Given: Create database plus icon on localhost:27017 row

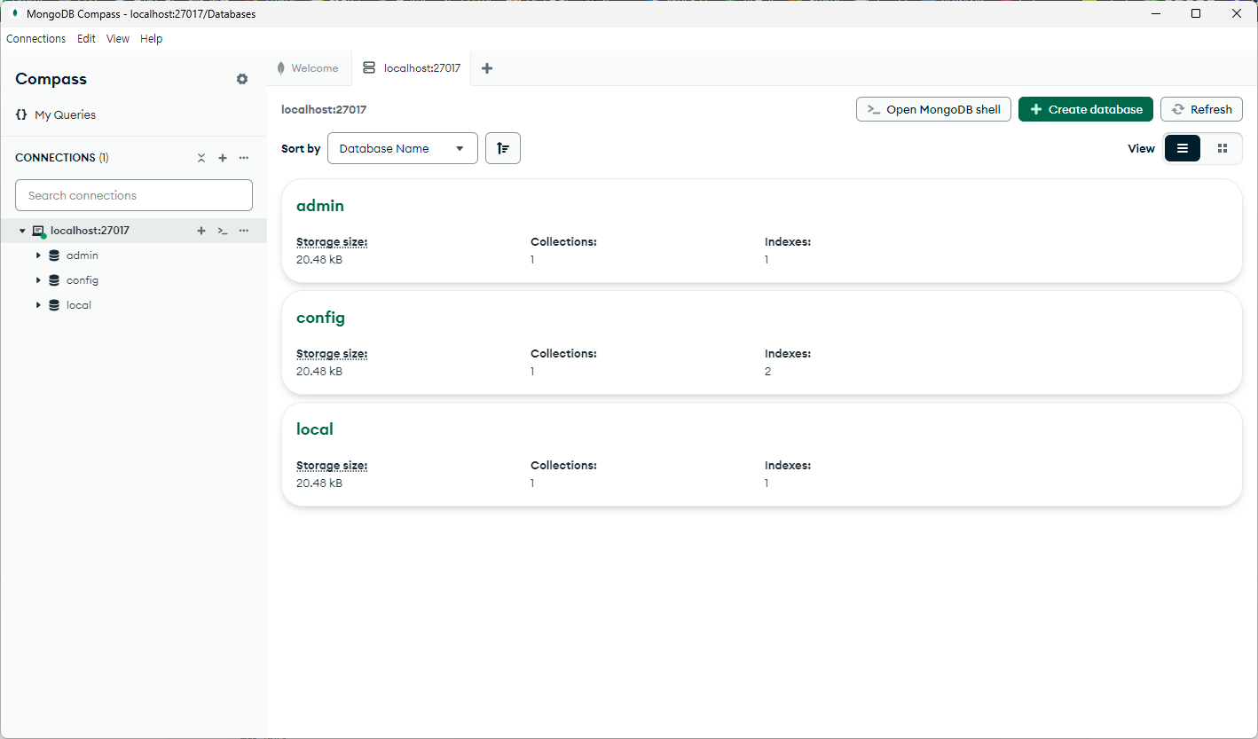Looking at the screenshot, I should pos(201,231).
